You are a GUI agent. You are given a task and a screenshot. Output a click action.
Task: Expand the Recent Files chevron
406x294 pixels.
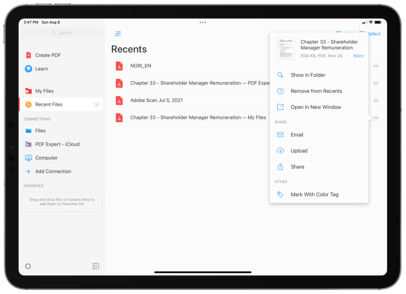96,104
